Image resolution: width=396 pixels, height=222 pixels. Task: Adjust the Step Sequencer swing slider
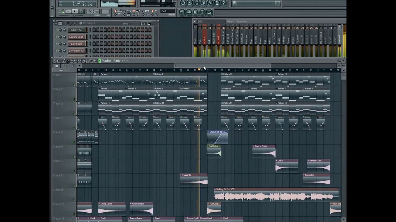pyautogui.click(x=134, y=23)
